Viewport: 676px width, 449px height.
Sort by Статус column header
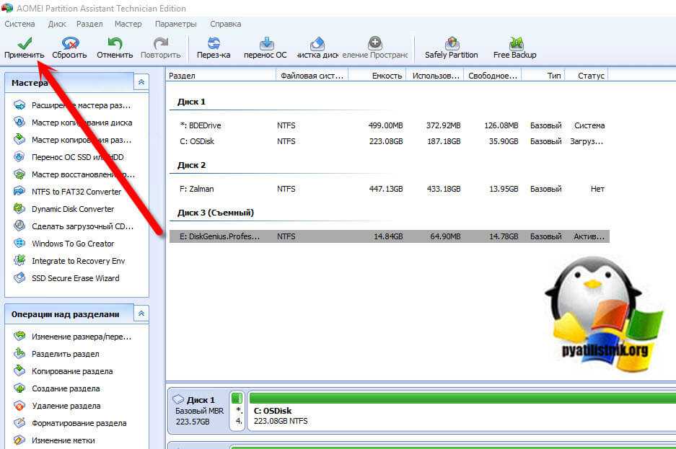(587, 76)
